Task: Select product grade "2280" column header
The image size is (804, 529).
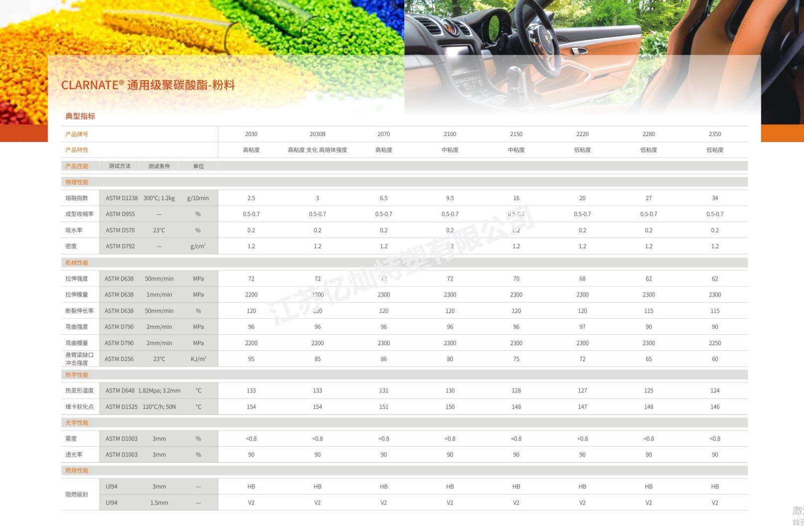Action: [649, 134]
